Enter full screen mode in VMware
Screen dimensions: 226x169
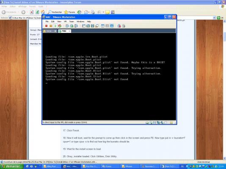pyautogui.click(x=93, y=26)
